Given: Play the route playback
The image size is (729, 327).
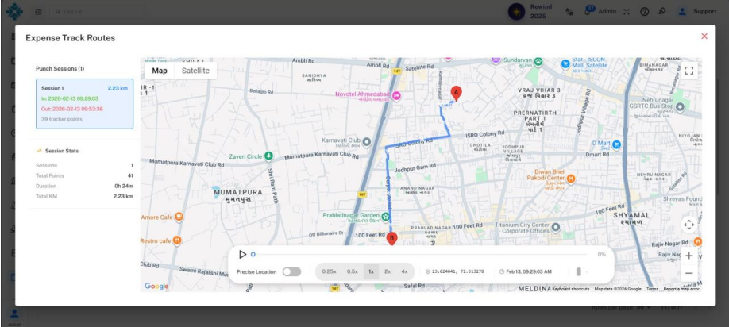Looking at the screenshot, I should [242, 255].
